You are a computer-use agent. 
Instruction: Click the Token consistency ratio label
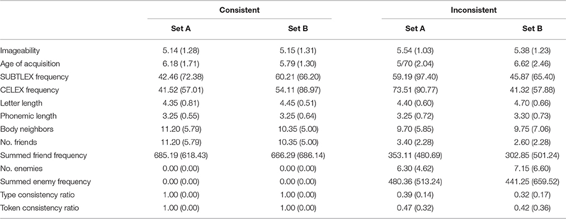(x=39, y=208)
